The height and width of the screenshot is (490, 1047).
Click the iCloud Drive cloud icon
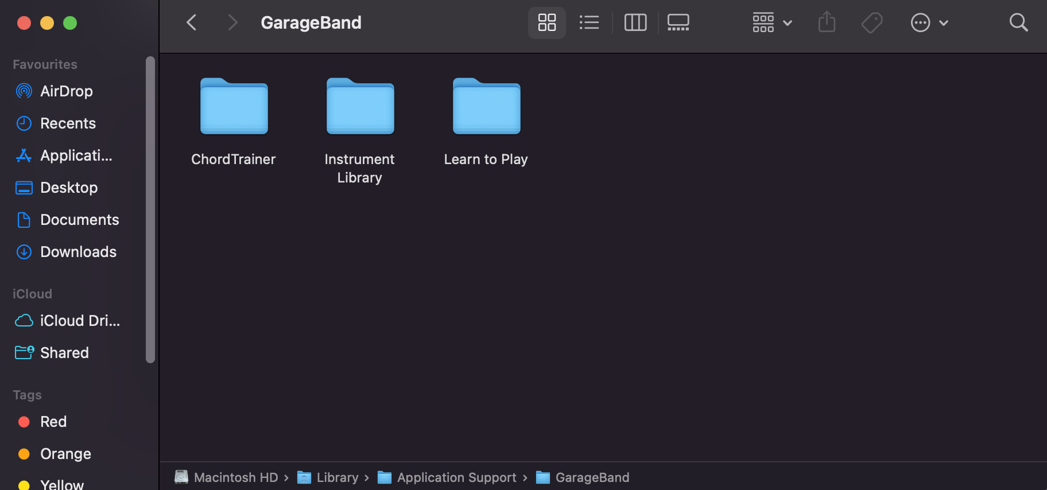[x=24, y=321]
